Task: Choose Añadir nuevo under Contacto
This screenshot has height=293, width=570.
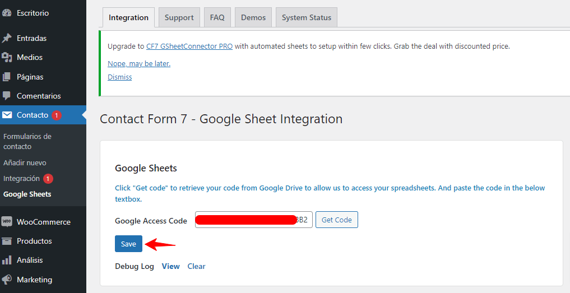Action: click(x=25, y=163)
